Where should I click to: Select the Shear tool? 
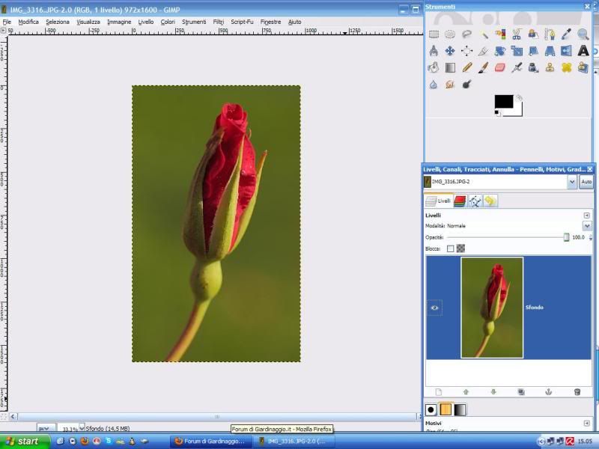pyautogui.click(x=533, y=51)
